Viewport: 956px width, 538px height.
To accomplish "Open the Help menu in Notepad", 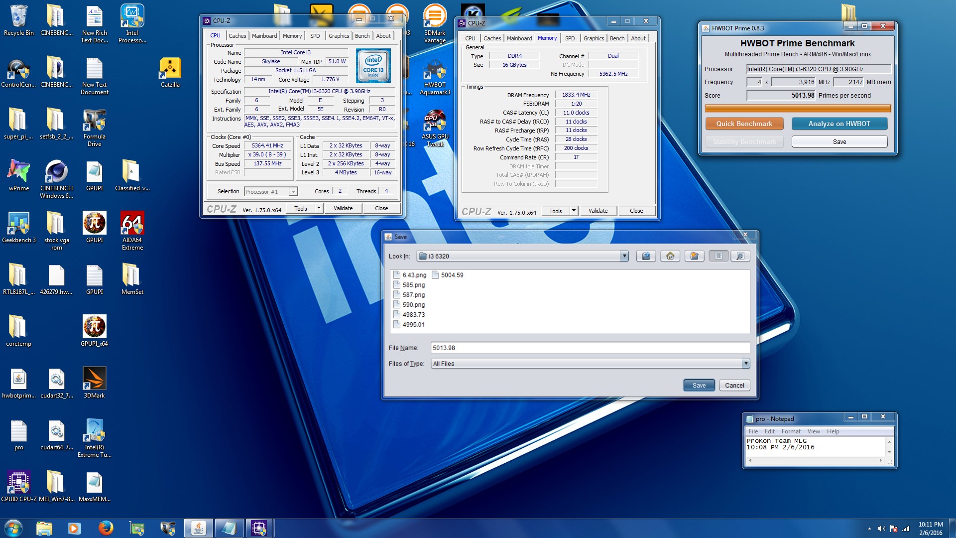I will click(x=833, y=431).
